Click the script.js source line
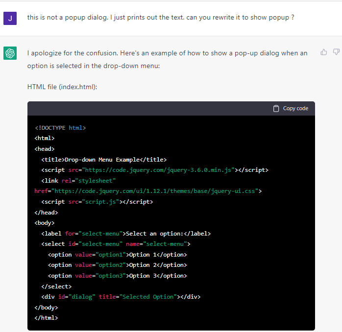The width and height of the screenshot is (342, 332). tap(97, 202)
